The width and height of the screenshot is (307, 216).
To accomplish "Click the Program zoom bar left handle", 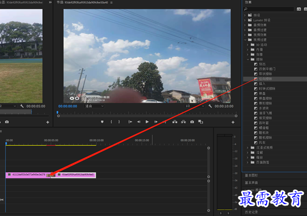I will click(58, 116).
